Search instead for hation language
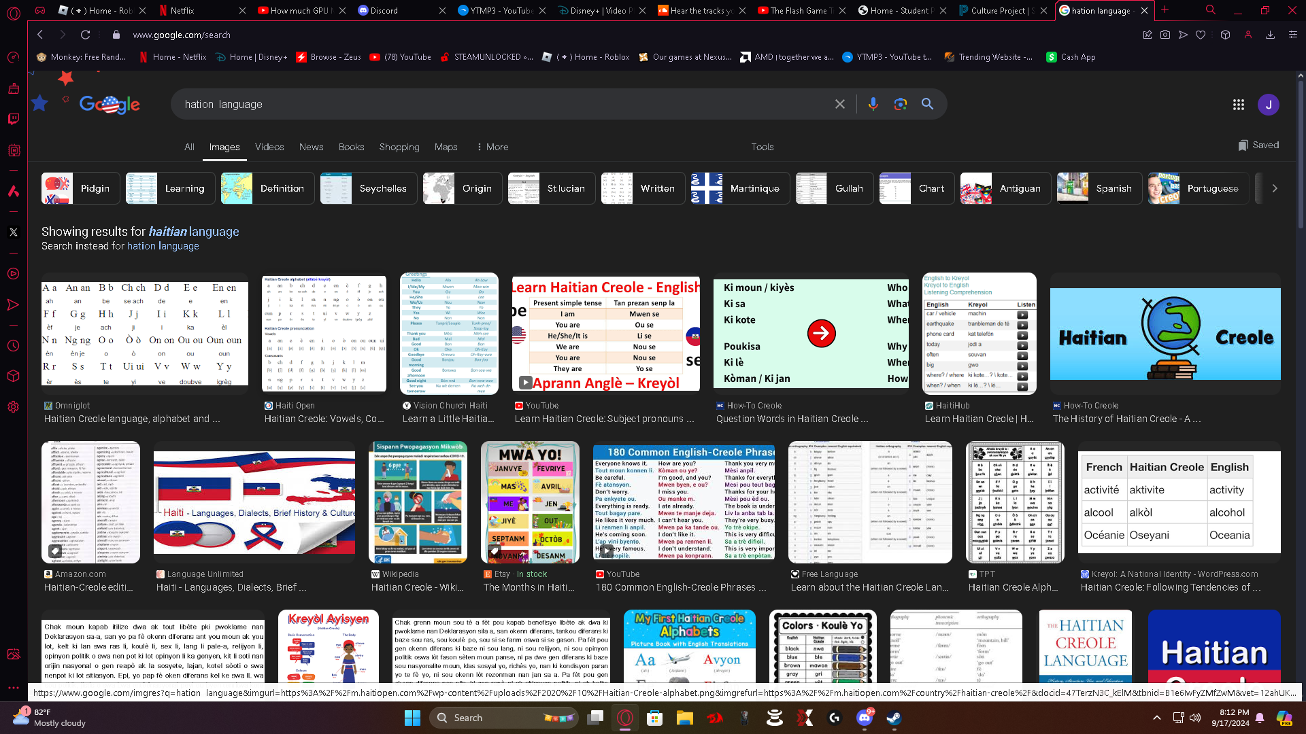This screenshot has height=734, width=1306. (x=163, y=246)
